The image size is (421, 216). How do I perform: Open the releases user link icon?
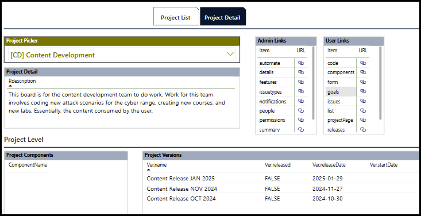coord(363,129)
